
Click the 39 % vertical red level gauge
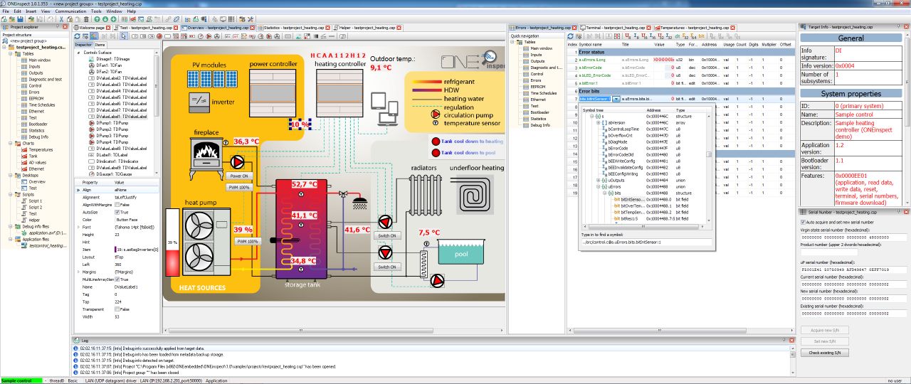[x=172, y=242]
